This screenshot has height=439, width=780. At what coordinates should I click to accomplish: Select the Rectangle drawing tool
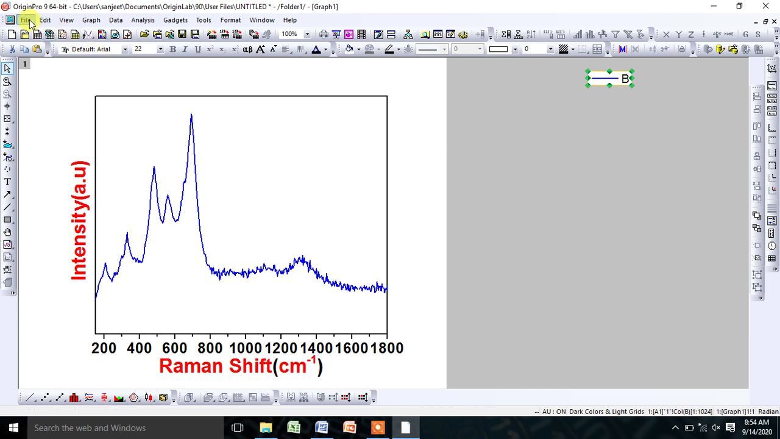click(7, 220)
